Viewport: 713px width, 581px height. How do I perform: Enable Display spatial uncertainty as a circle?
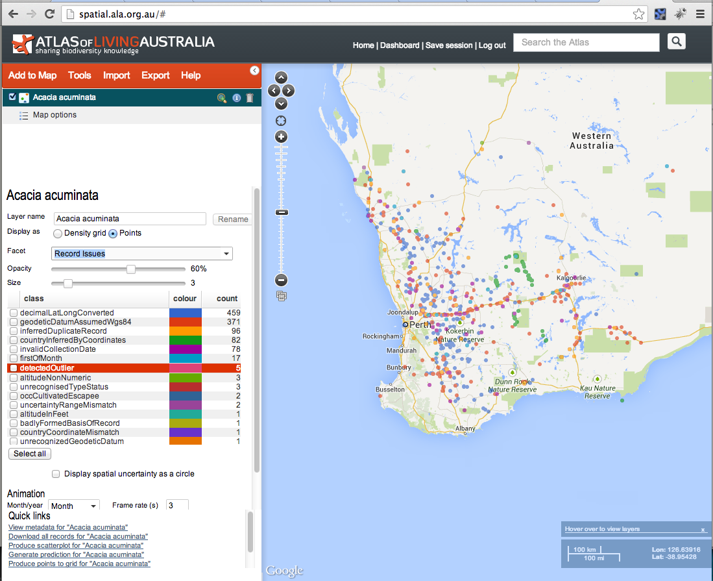tap(56, 474)
